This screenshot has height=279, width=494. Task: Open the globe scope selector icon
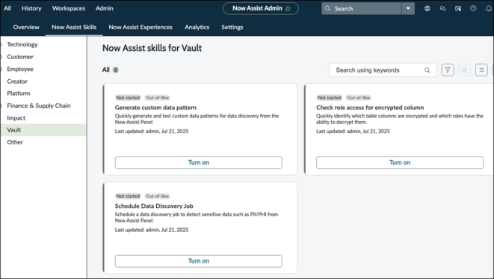(x=427, y=8)
